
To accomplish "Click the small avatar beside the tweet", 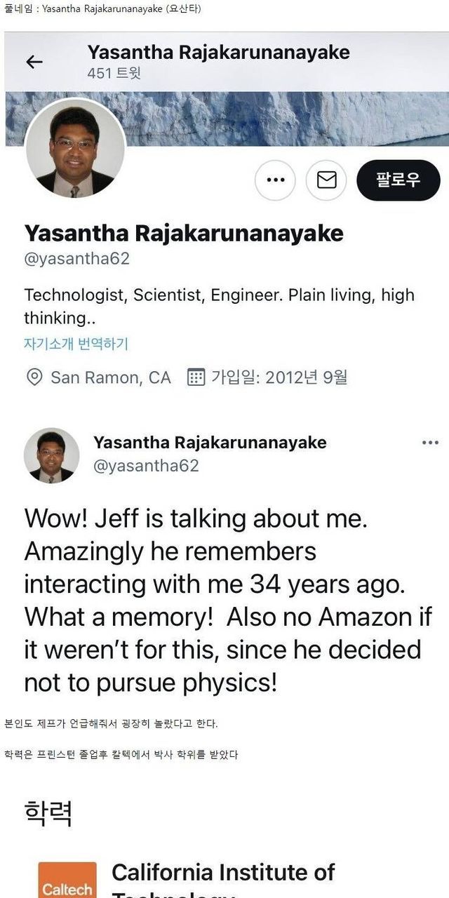I will [51, 455].
